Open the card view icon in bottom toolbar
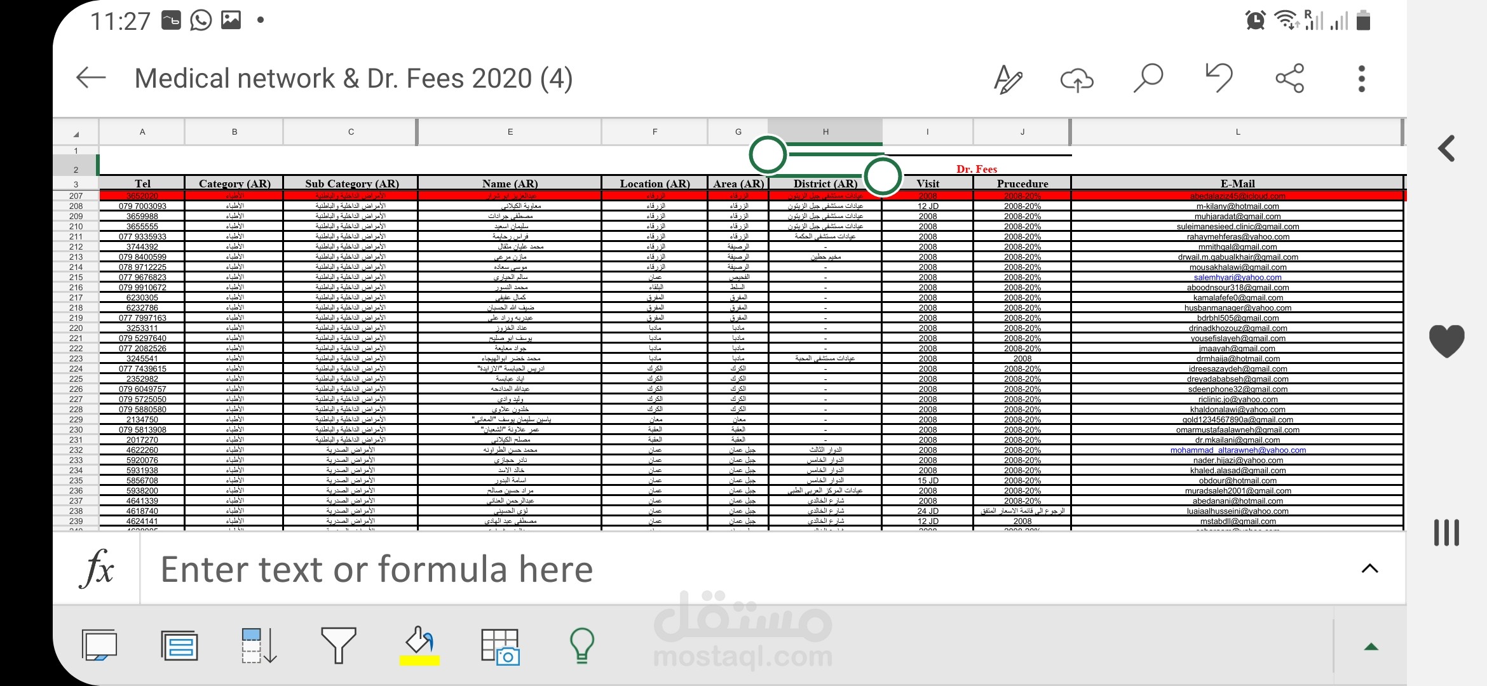This screenshot has height=686, width=1487. coord(179,646)
